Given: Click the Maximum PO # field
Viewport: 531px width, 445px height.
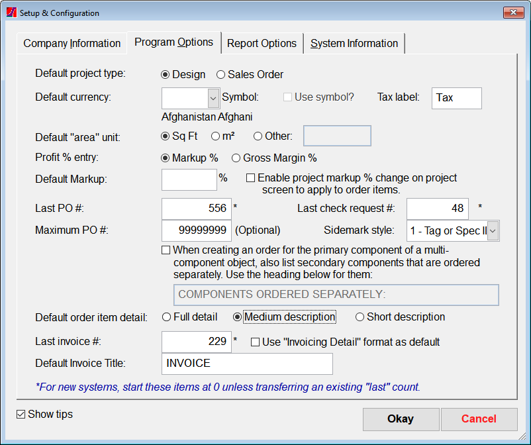Looking at the screenshot, I should pos(197,230).
